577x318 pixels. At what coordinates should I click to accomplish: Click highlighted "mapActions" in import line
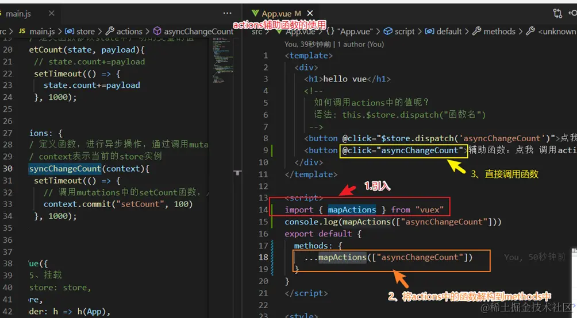pyautogui.click(x=352, y=210)
